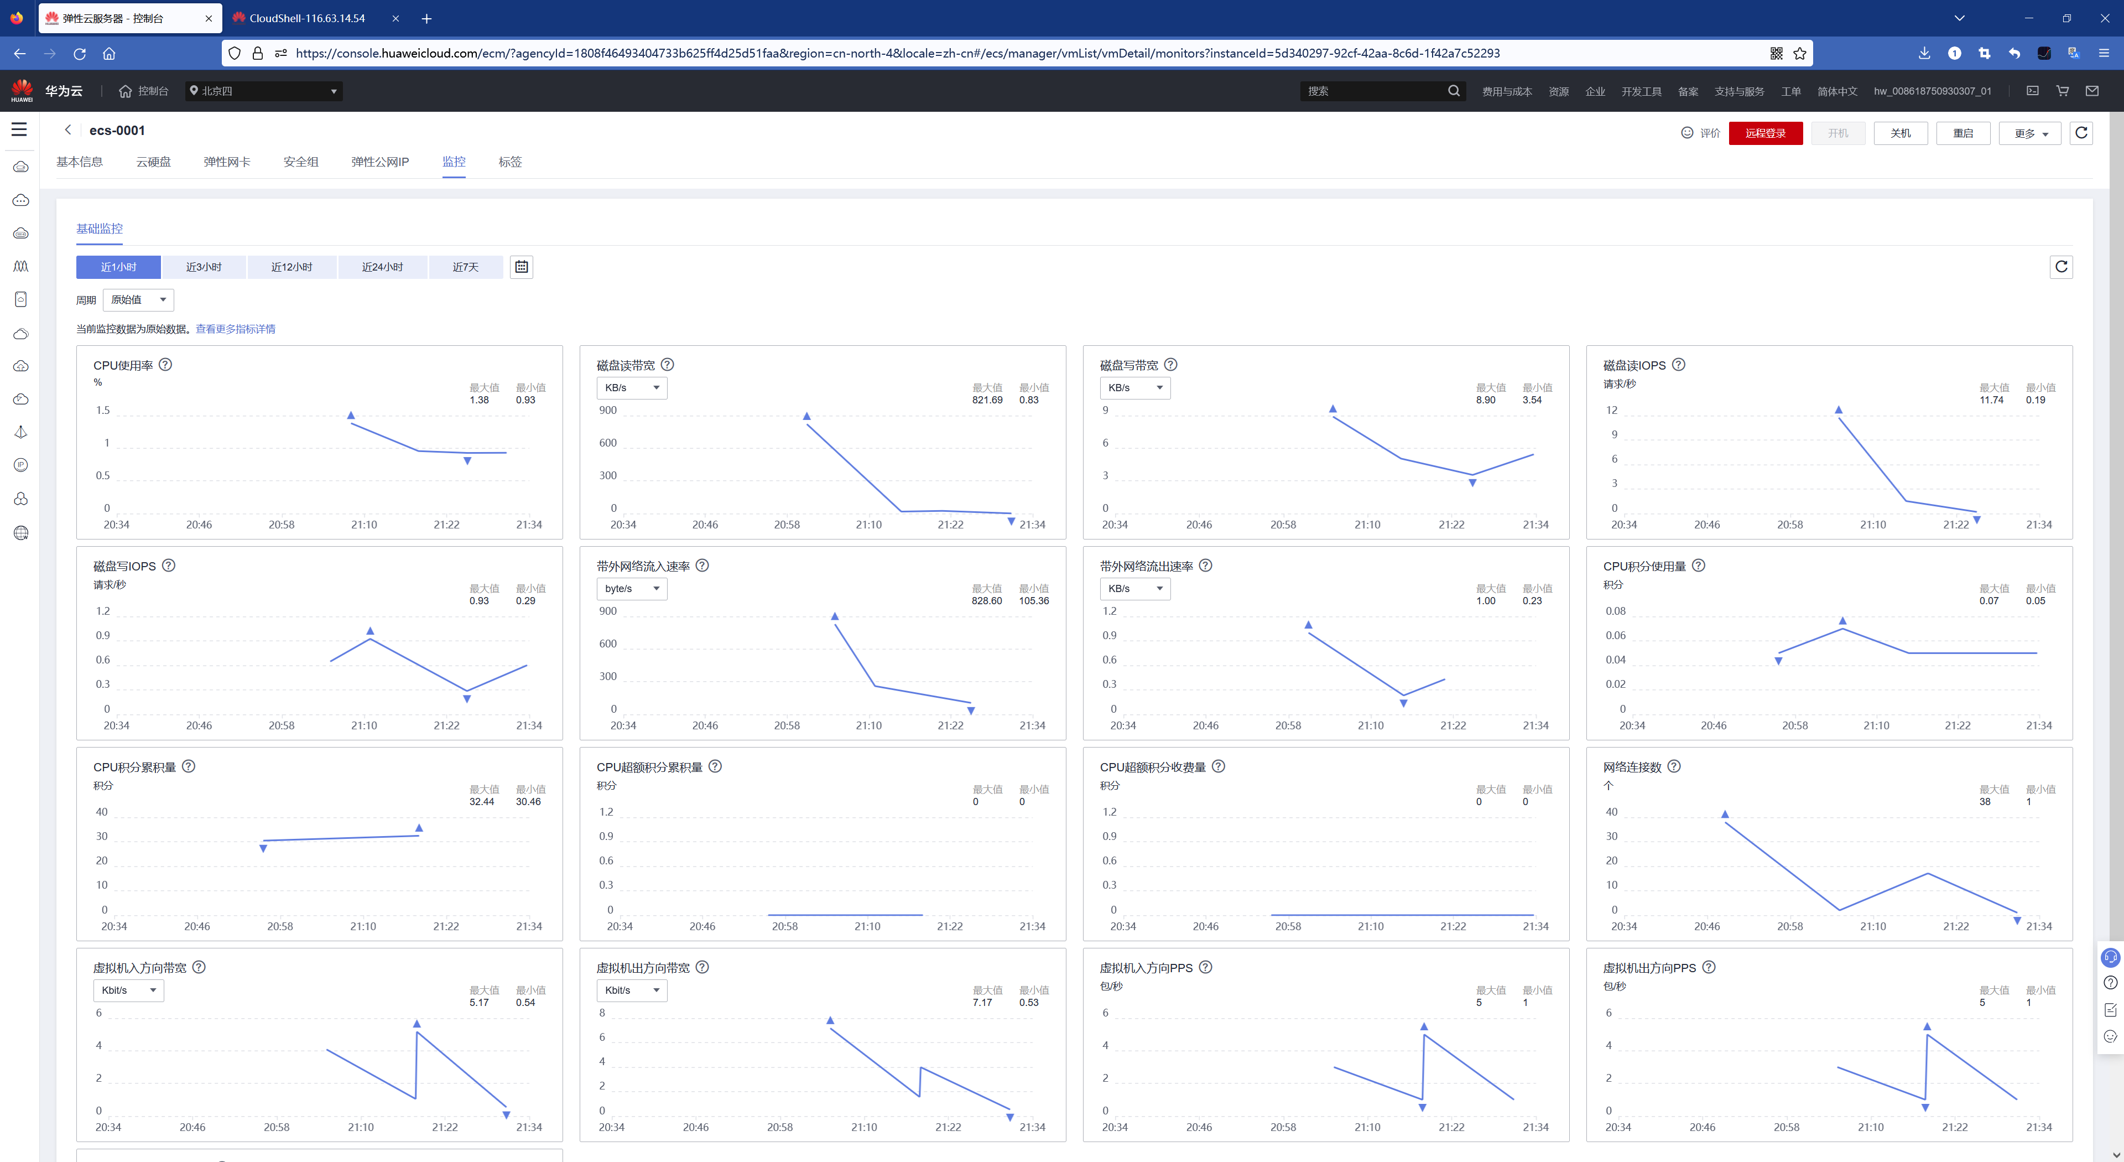Switch to the 安全组 tab
This screenshot has height=1162, width=2124.
[x=301, y=162]
